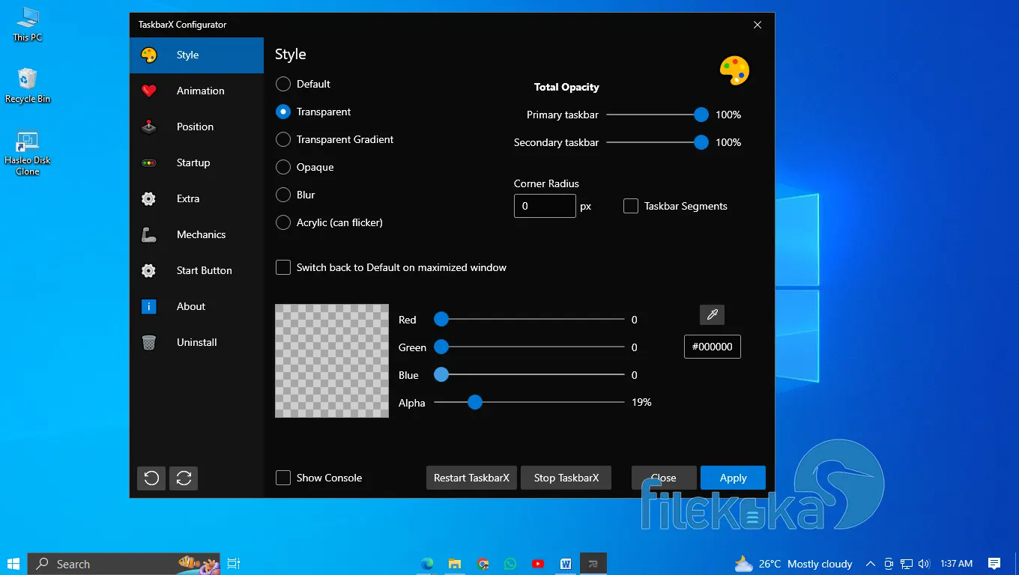This screenshot has width=1019, height=575.
Task: Adjust the Secondary taskbar opacity slider
Action: tap(657, 142)
